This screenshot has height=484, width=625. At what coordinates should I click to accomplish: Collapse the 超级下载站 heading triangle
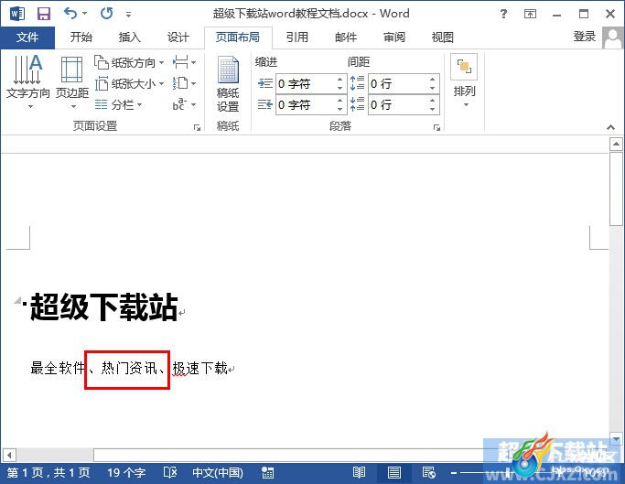click(x=17, y=300)
